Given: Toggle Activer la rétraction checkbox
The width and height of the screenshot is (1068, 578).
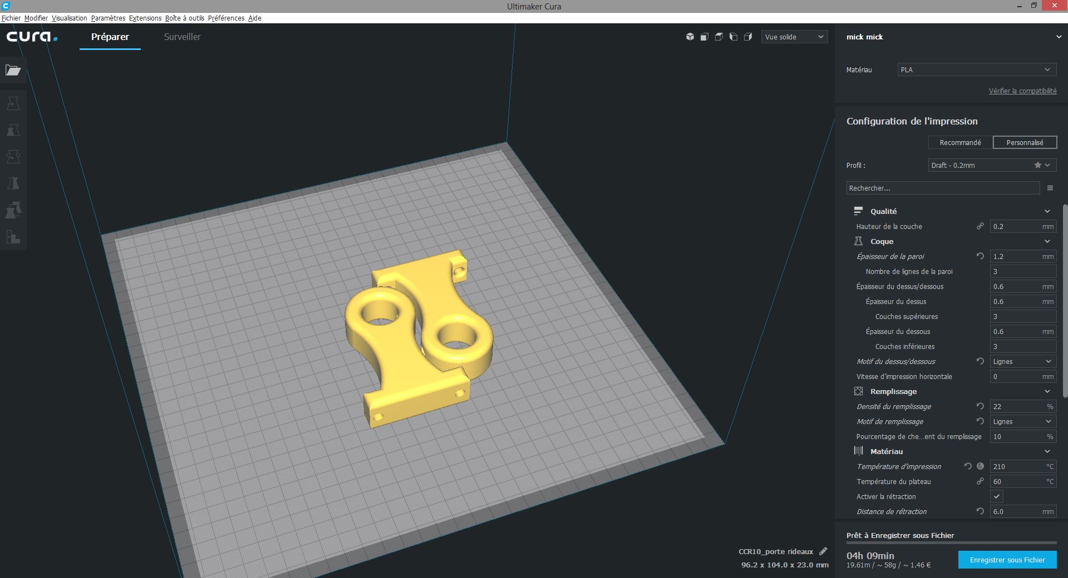Looking at the screenshot, I should point(996,496).
